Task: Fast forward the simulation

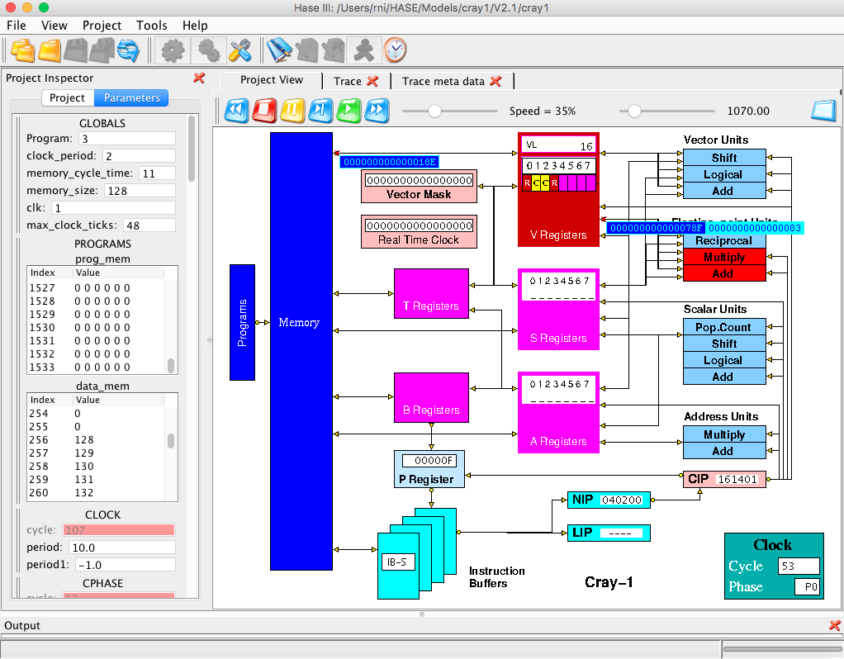Action: click(x=377, y=111)
